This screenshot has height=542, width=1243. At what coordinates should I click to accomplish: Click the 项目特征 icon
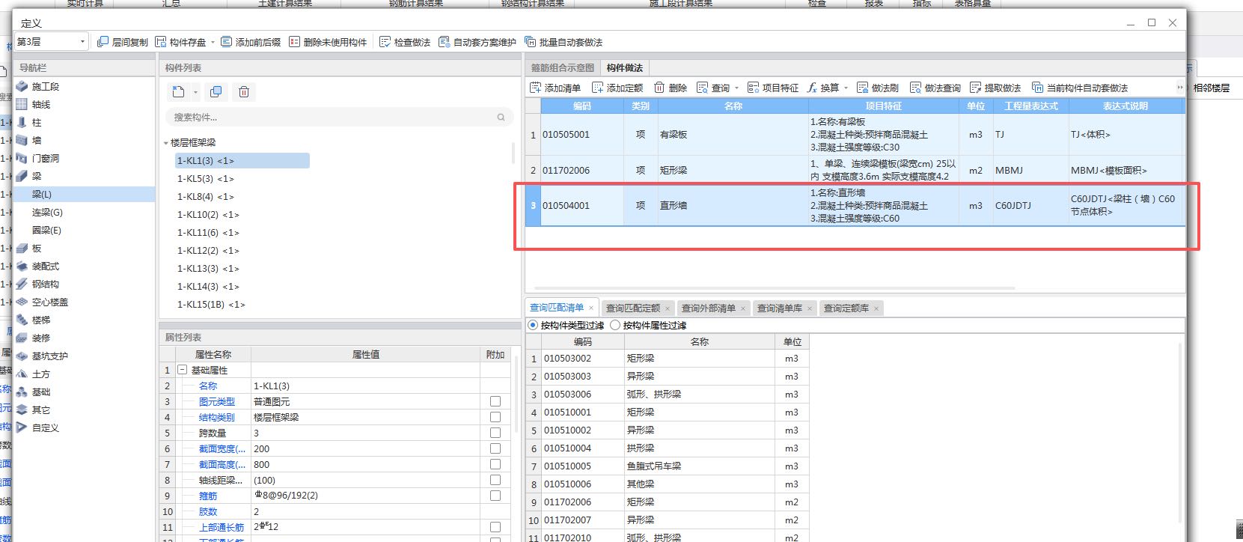(754, 88)
